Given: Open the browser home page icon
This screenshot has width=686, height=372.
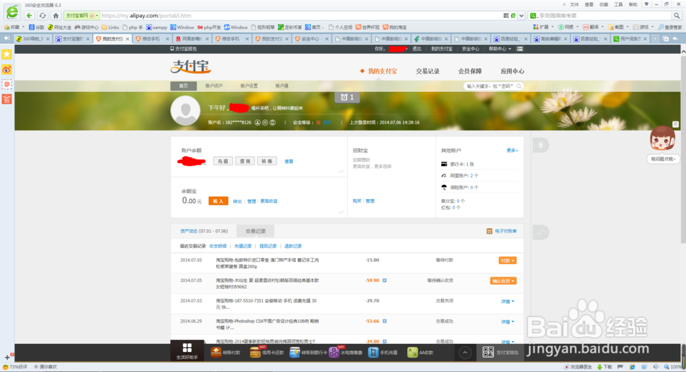Looking at the screenshot, I should point(56,15).
